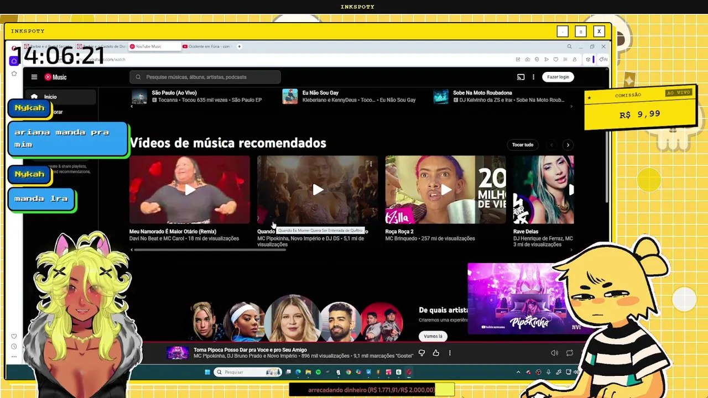Click the horizontal scrollbar under recommended videos

(x=210, y=250)
